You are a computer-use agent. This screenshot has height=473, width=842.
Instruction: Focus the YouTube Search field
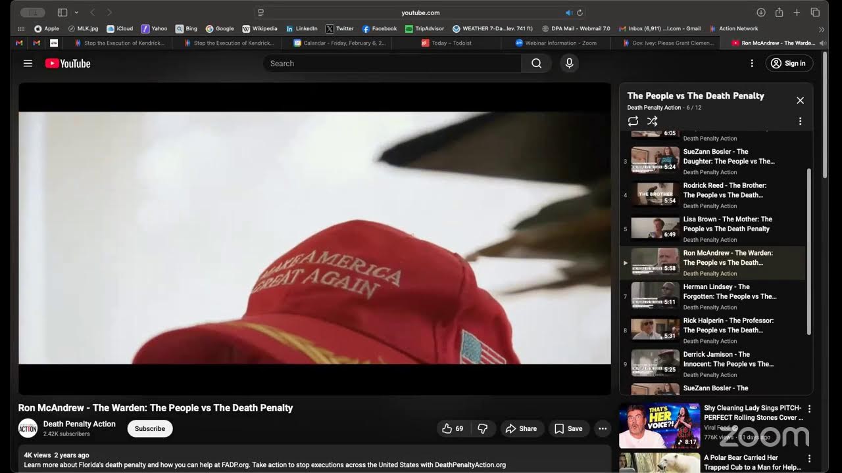tap(393, 63)
